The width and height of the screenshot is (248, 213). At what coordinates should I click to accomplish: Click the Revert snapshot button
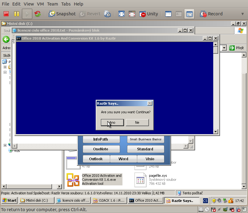(x=90, y=14)
